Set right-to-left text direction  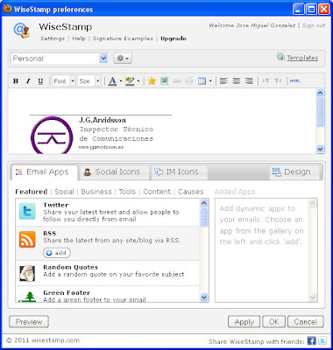tap(278, 80)
